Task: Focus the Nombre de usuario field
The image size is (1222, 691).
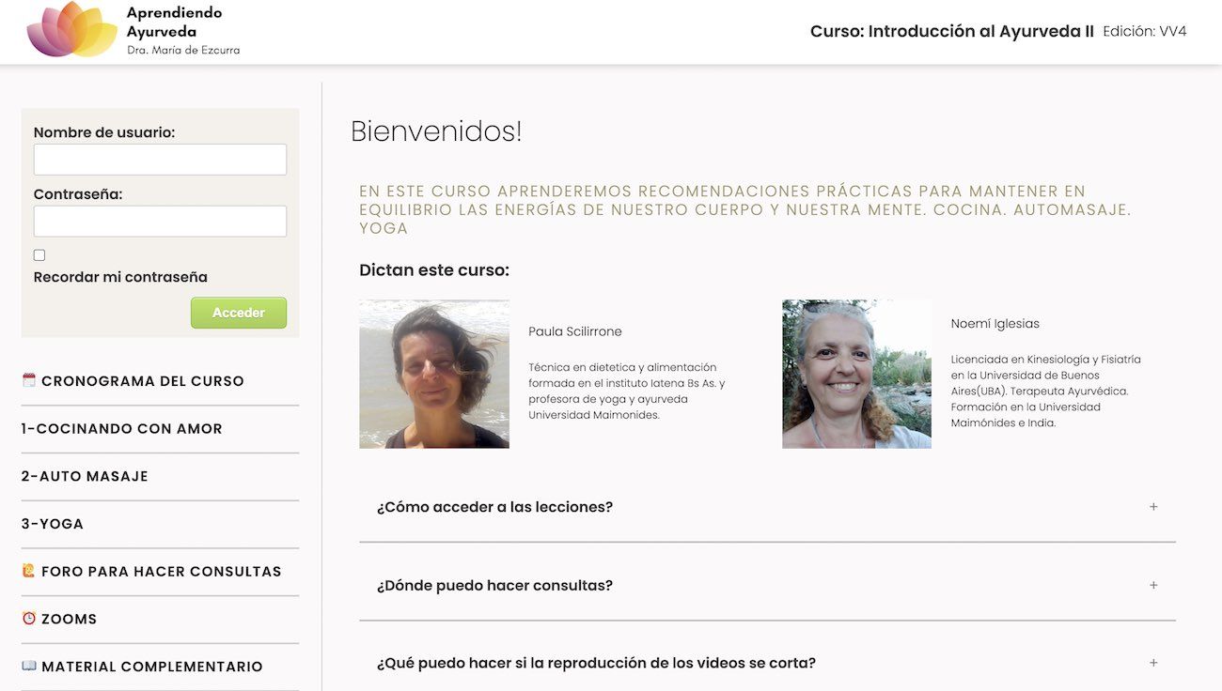Action: (x=160, y=160)
